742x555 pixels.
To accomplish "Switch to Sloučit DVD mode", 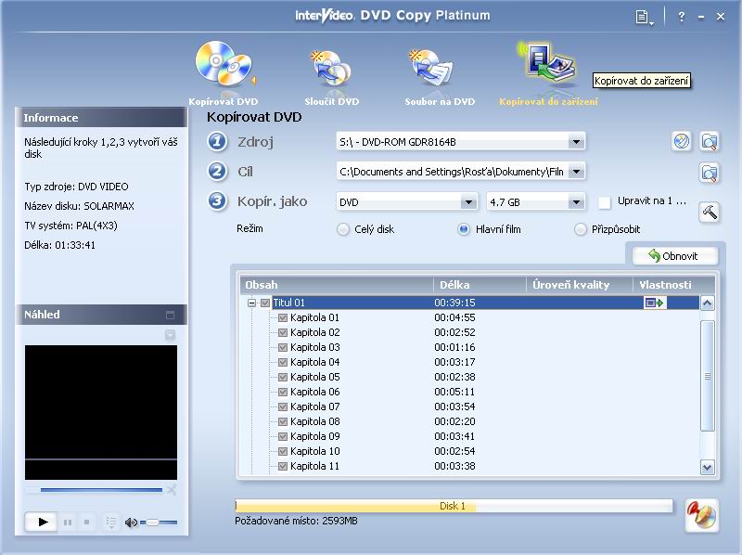I will pyautogui.click(x=332, y=76).
